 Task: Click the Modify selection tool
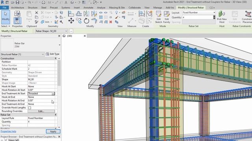(x=6, y=17)
